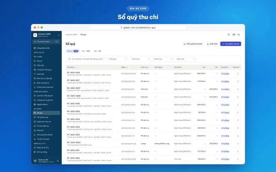The width and height of the screenshot is (276, 172).
Task: Switch to the Thu tab
Action: click(x=86, y=51)
